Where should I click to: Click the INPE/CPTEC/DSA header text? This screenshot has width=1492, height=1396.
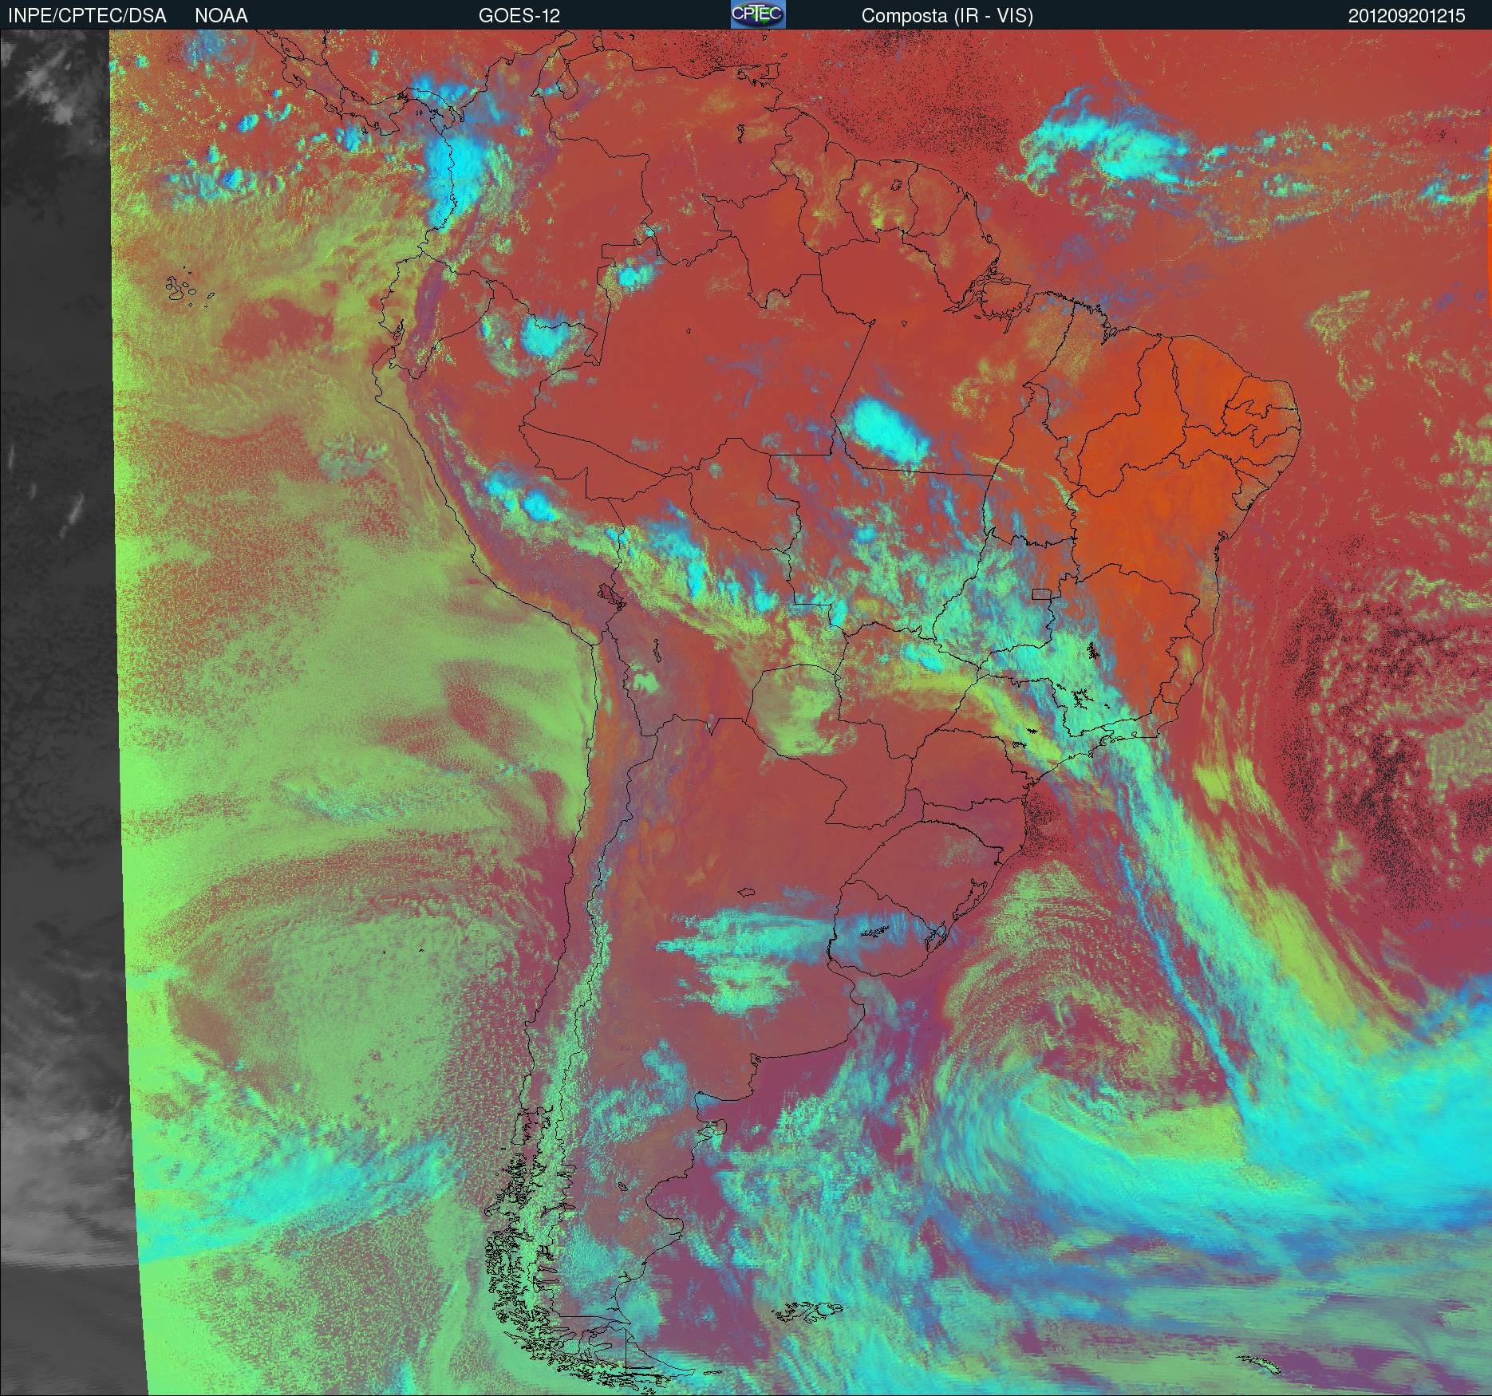click(x=87, y=16)
